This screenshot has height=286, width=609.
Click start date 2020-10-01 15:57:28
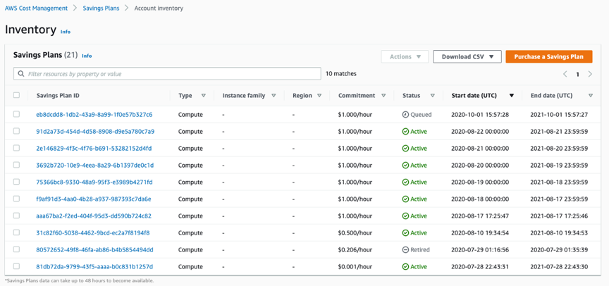(x=480, y=115)
